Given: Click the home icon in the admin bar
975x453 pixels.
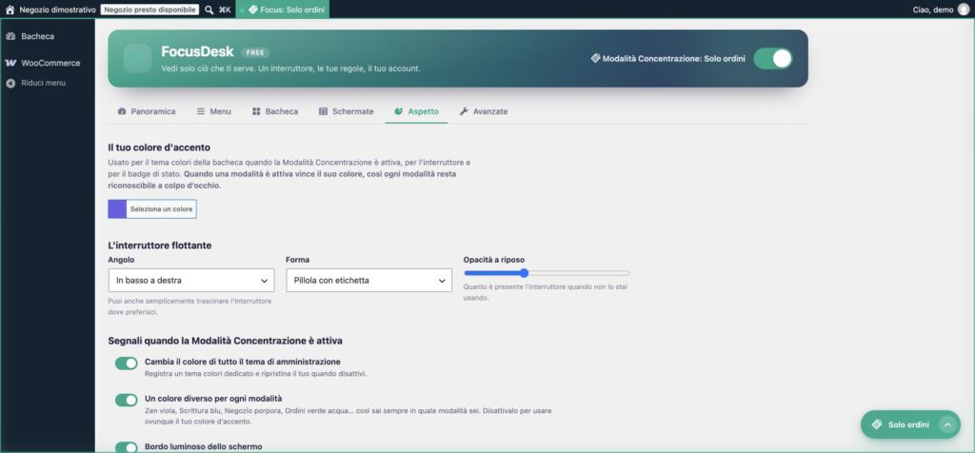Looking at the screenshot, I should point(10,10).
